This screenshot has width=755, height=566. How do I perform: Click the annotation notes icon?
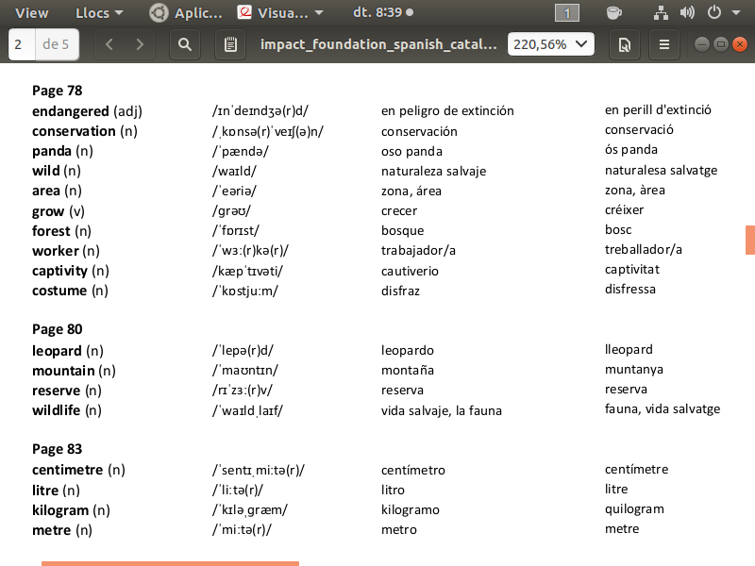(228, 44)
